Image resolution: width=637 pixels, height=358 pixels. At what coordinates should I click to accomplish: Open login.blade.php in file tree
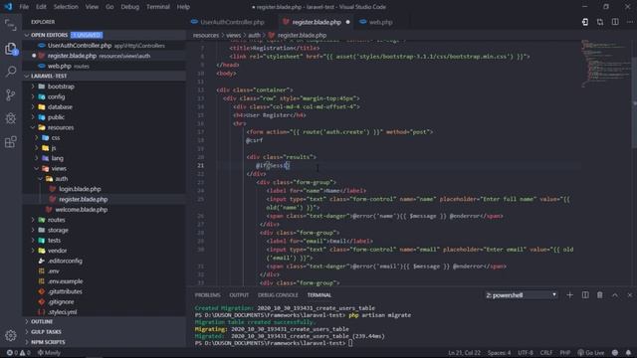click(105, 189)
